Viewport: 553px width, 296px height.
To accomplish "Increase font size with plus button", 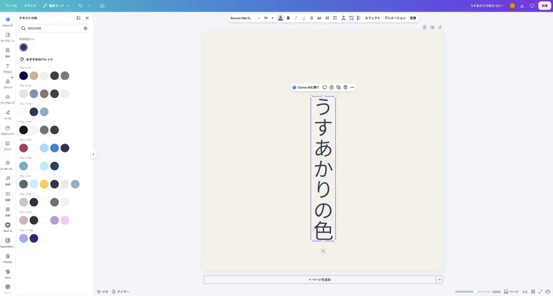I will tap(272, 18).
